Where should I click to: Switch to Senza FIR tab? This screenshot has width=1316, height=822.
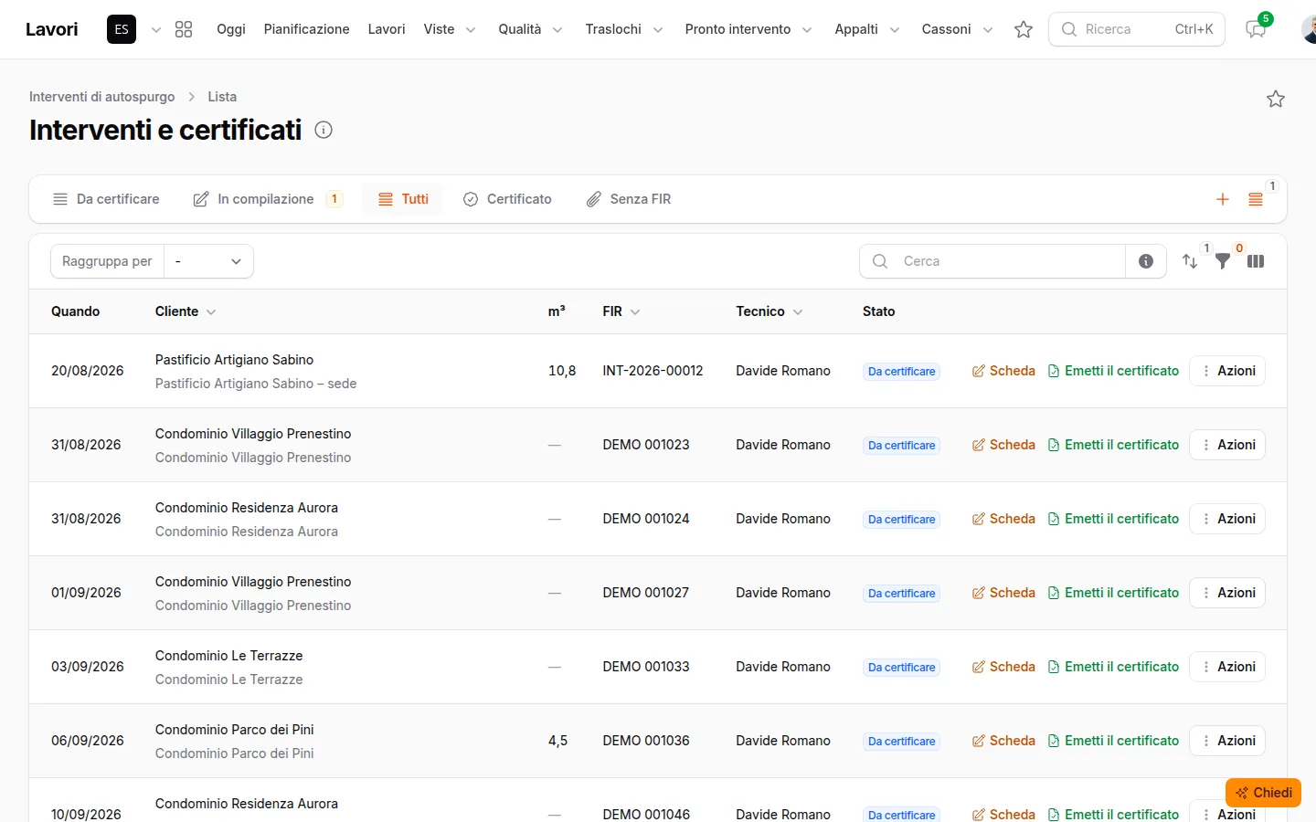point(629,199)
